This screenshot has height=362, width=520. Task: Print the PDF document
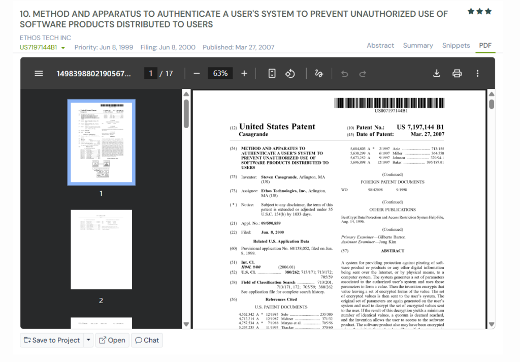tap(457, 73)
